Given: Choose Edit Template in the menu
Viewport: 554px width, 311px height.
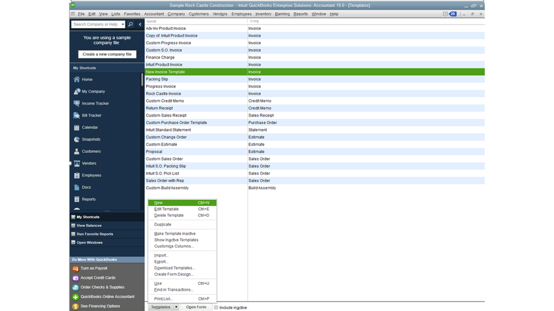Looking at the screenshot, I should pos(182,209).
